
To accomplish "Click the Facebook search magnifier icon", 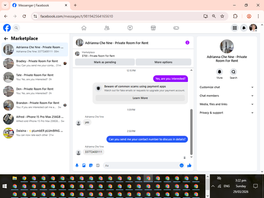I will click(16, 28).
